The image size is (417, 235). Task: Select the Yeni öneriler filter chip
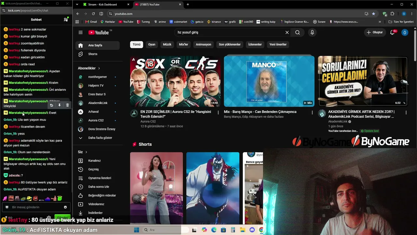(278, 44)
